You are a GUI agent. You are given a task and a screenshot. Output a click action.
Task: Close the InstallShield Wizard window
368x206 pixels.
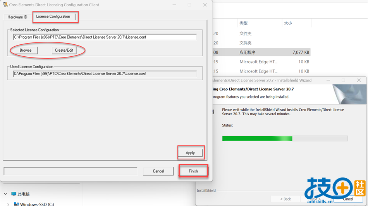pos(359,80)
